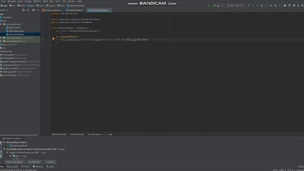
Task: Click the java breadcrumb in navigation bar
Action: (x=31, y=6)
